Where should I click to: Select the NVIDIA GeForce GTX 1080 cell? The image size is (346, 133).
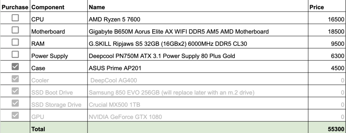pyautogui.click(x=198, y=115)
